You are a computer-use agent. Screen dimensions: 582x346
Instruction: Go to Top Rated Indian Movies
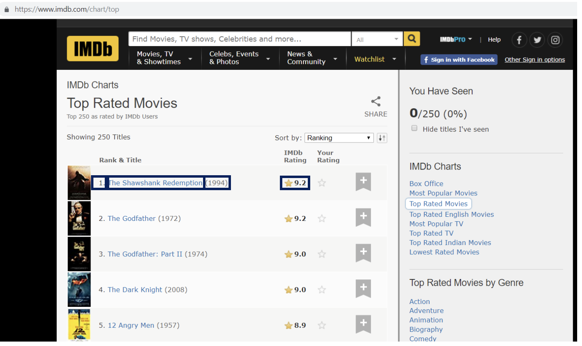coord(450,243)
